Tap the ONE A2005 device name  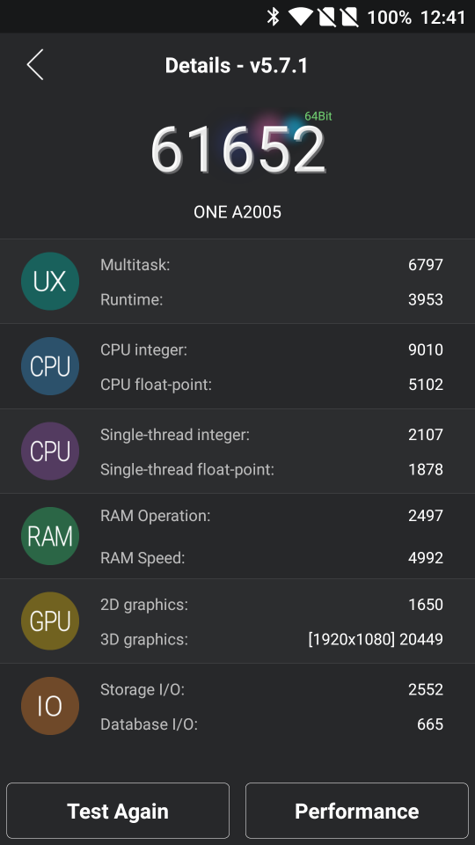[237, 212]
